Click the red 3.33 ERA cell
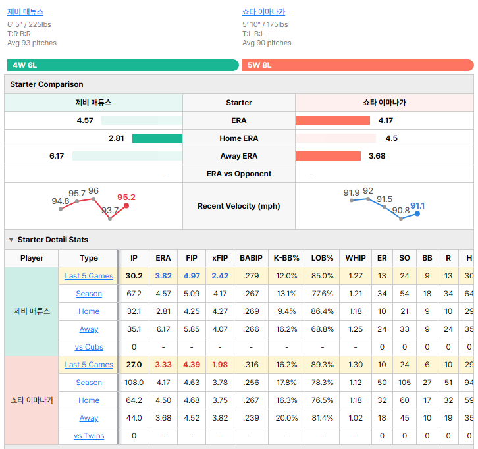This screenshot has width=478, height=449. tap(163, 365)
